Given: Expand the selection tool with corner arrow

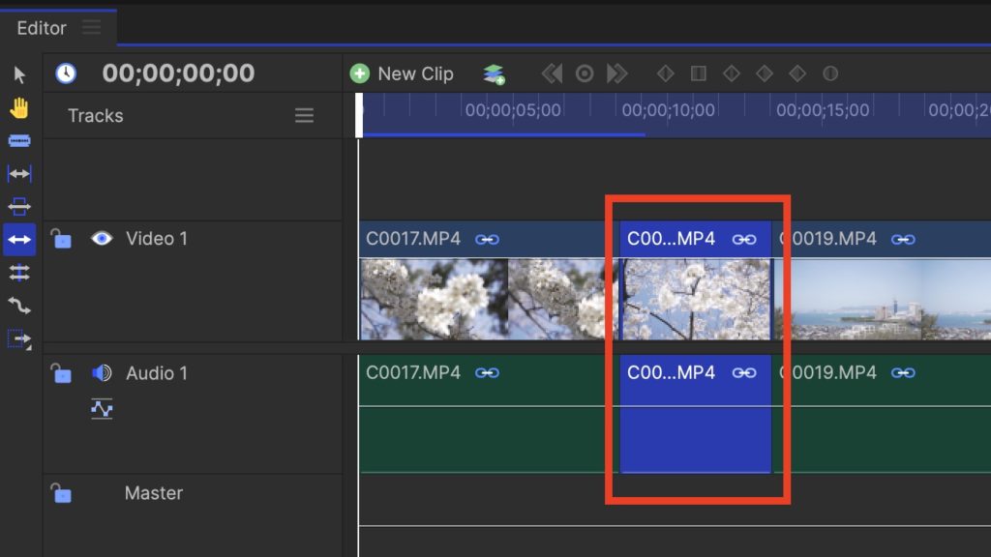Looking at the screenshot, I should [x=19, y=339].
